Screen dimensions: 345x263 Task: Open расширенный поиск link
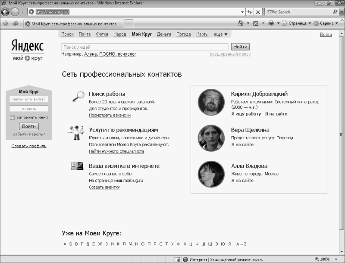point(230,54)
